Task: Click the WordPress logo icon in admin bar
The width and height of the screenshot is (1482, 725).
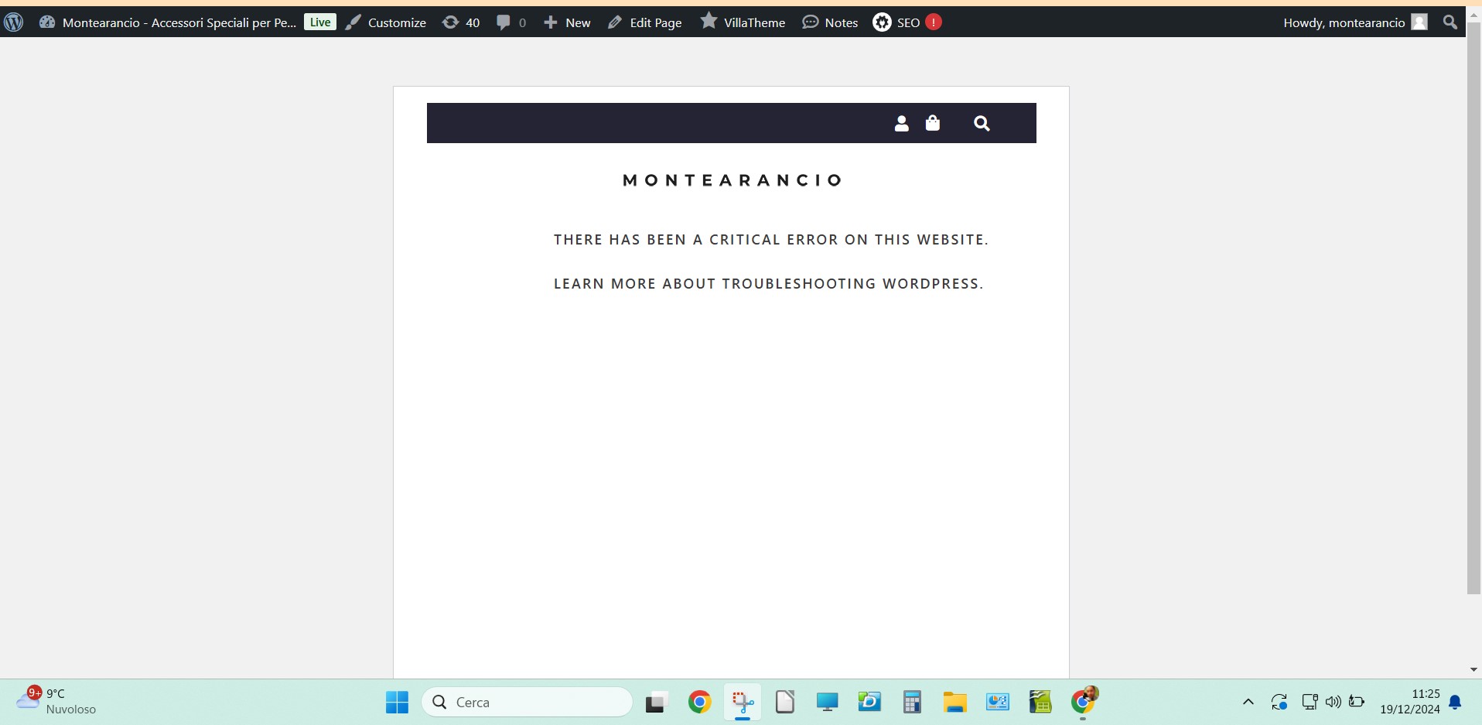Action: coord(13,22)
